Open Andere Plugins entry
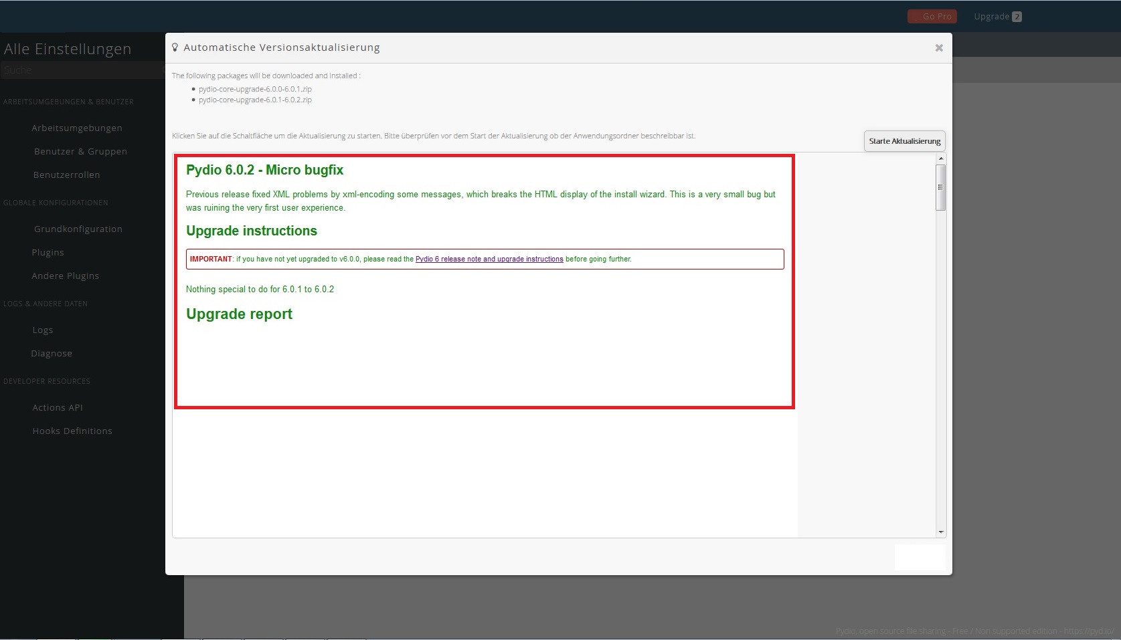 tap(65, 276)
